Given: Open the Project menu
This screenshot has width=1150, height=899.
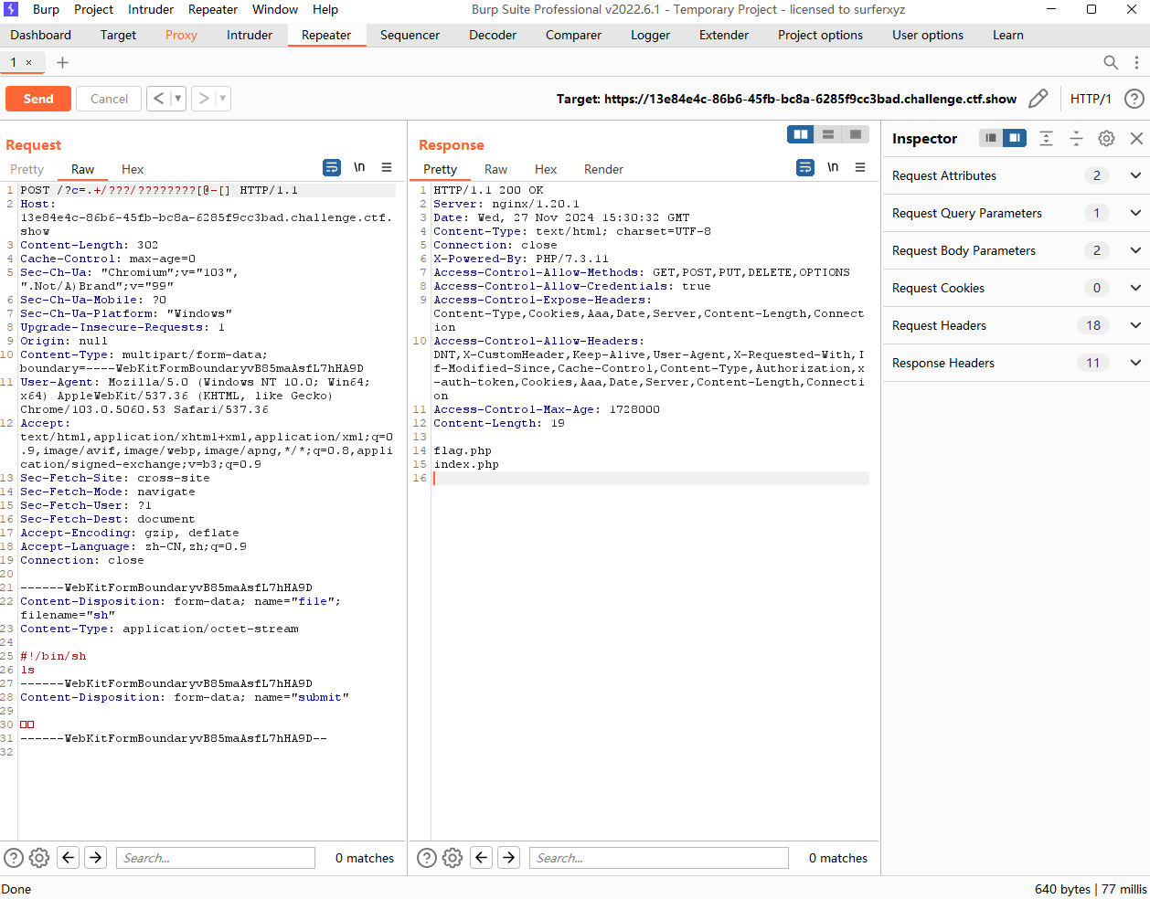Looking at the screenshot, I should point(94,9).
